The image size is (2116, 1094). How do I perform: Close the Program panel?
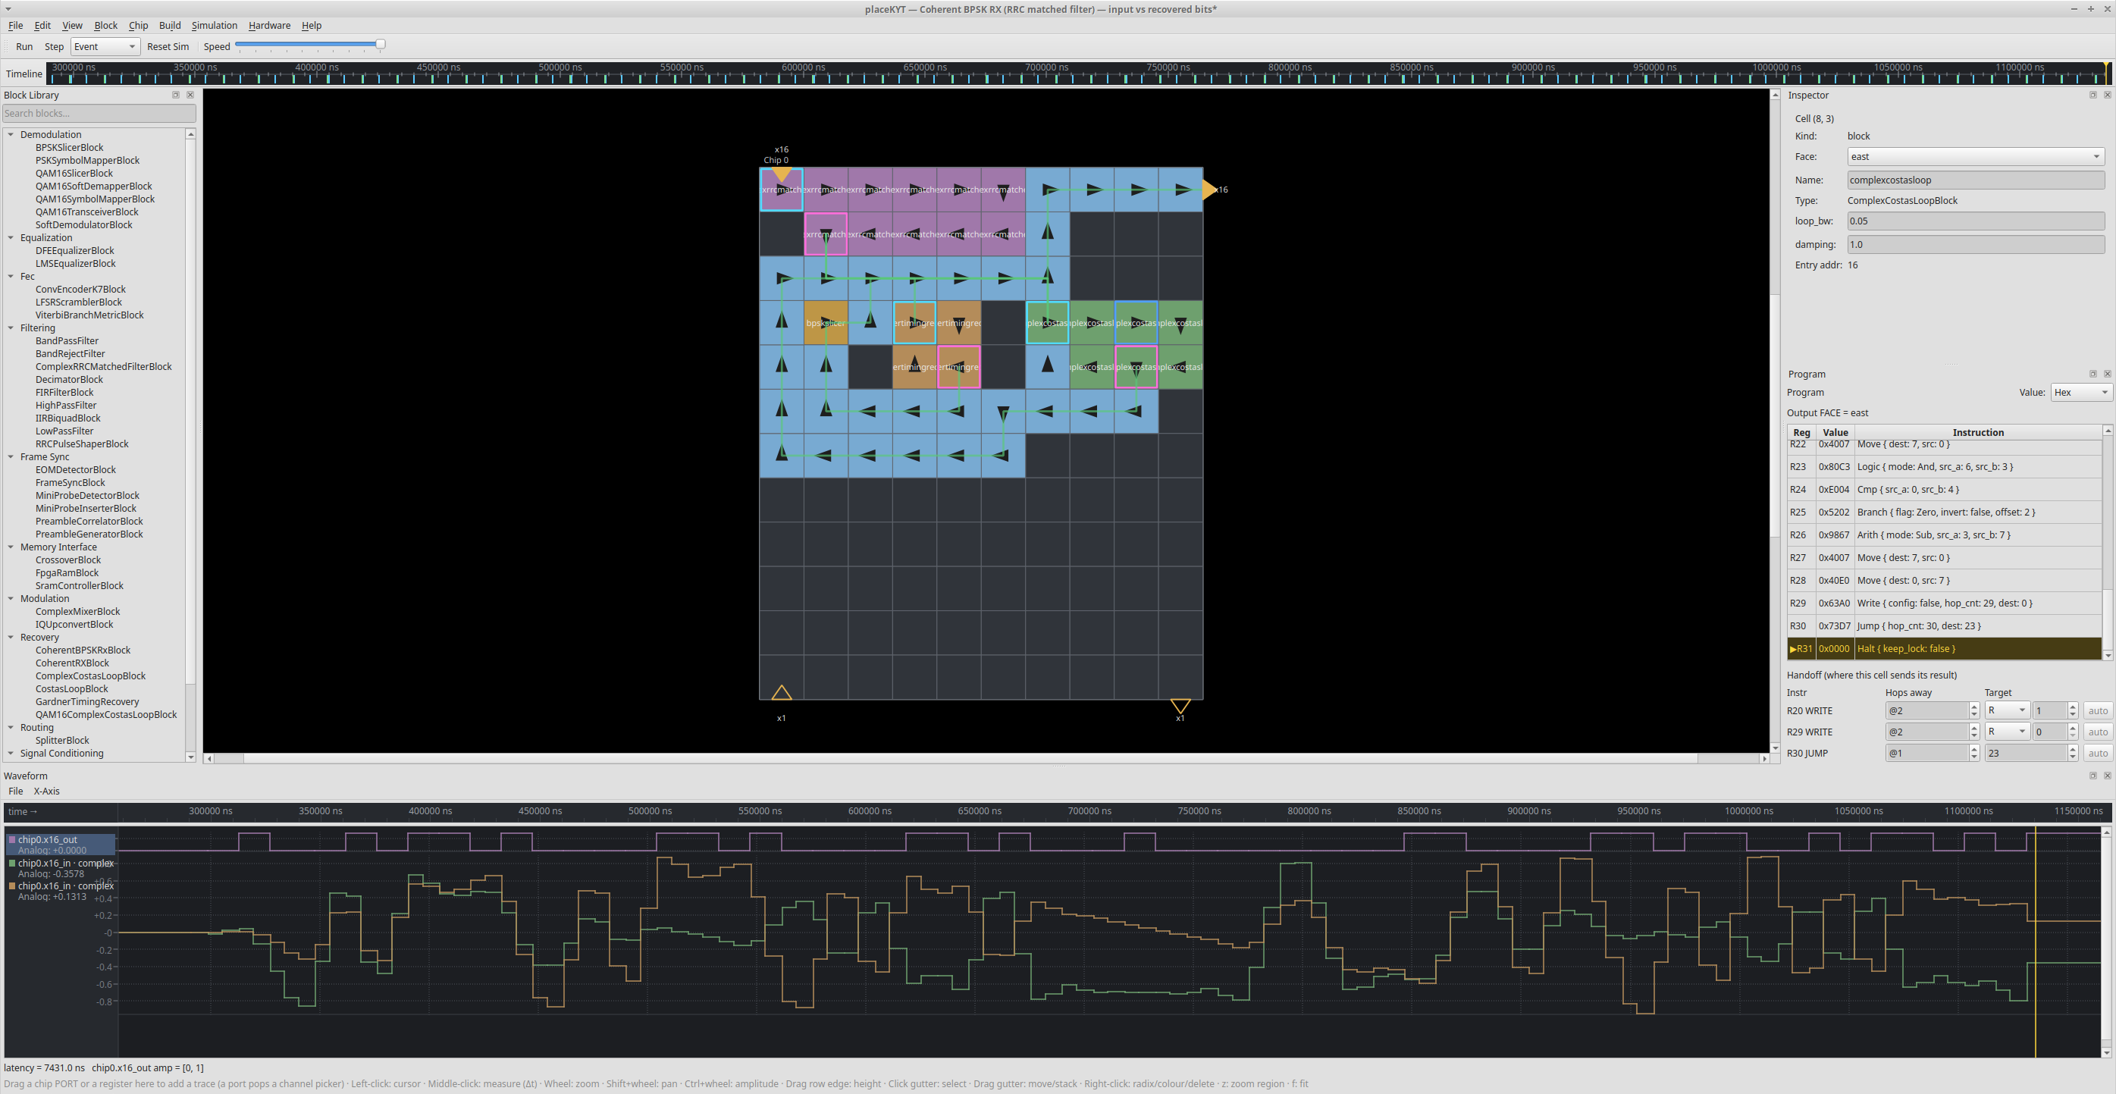point(2107,374)
